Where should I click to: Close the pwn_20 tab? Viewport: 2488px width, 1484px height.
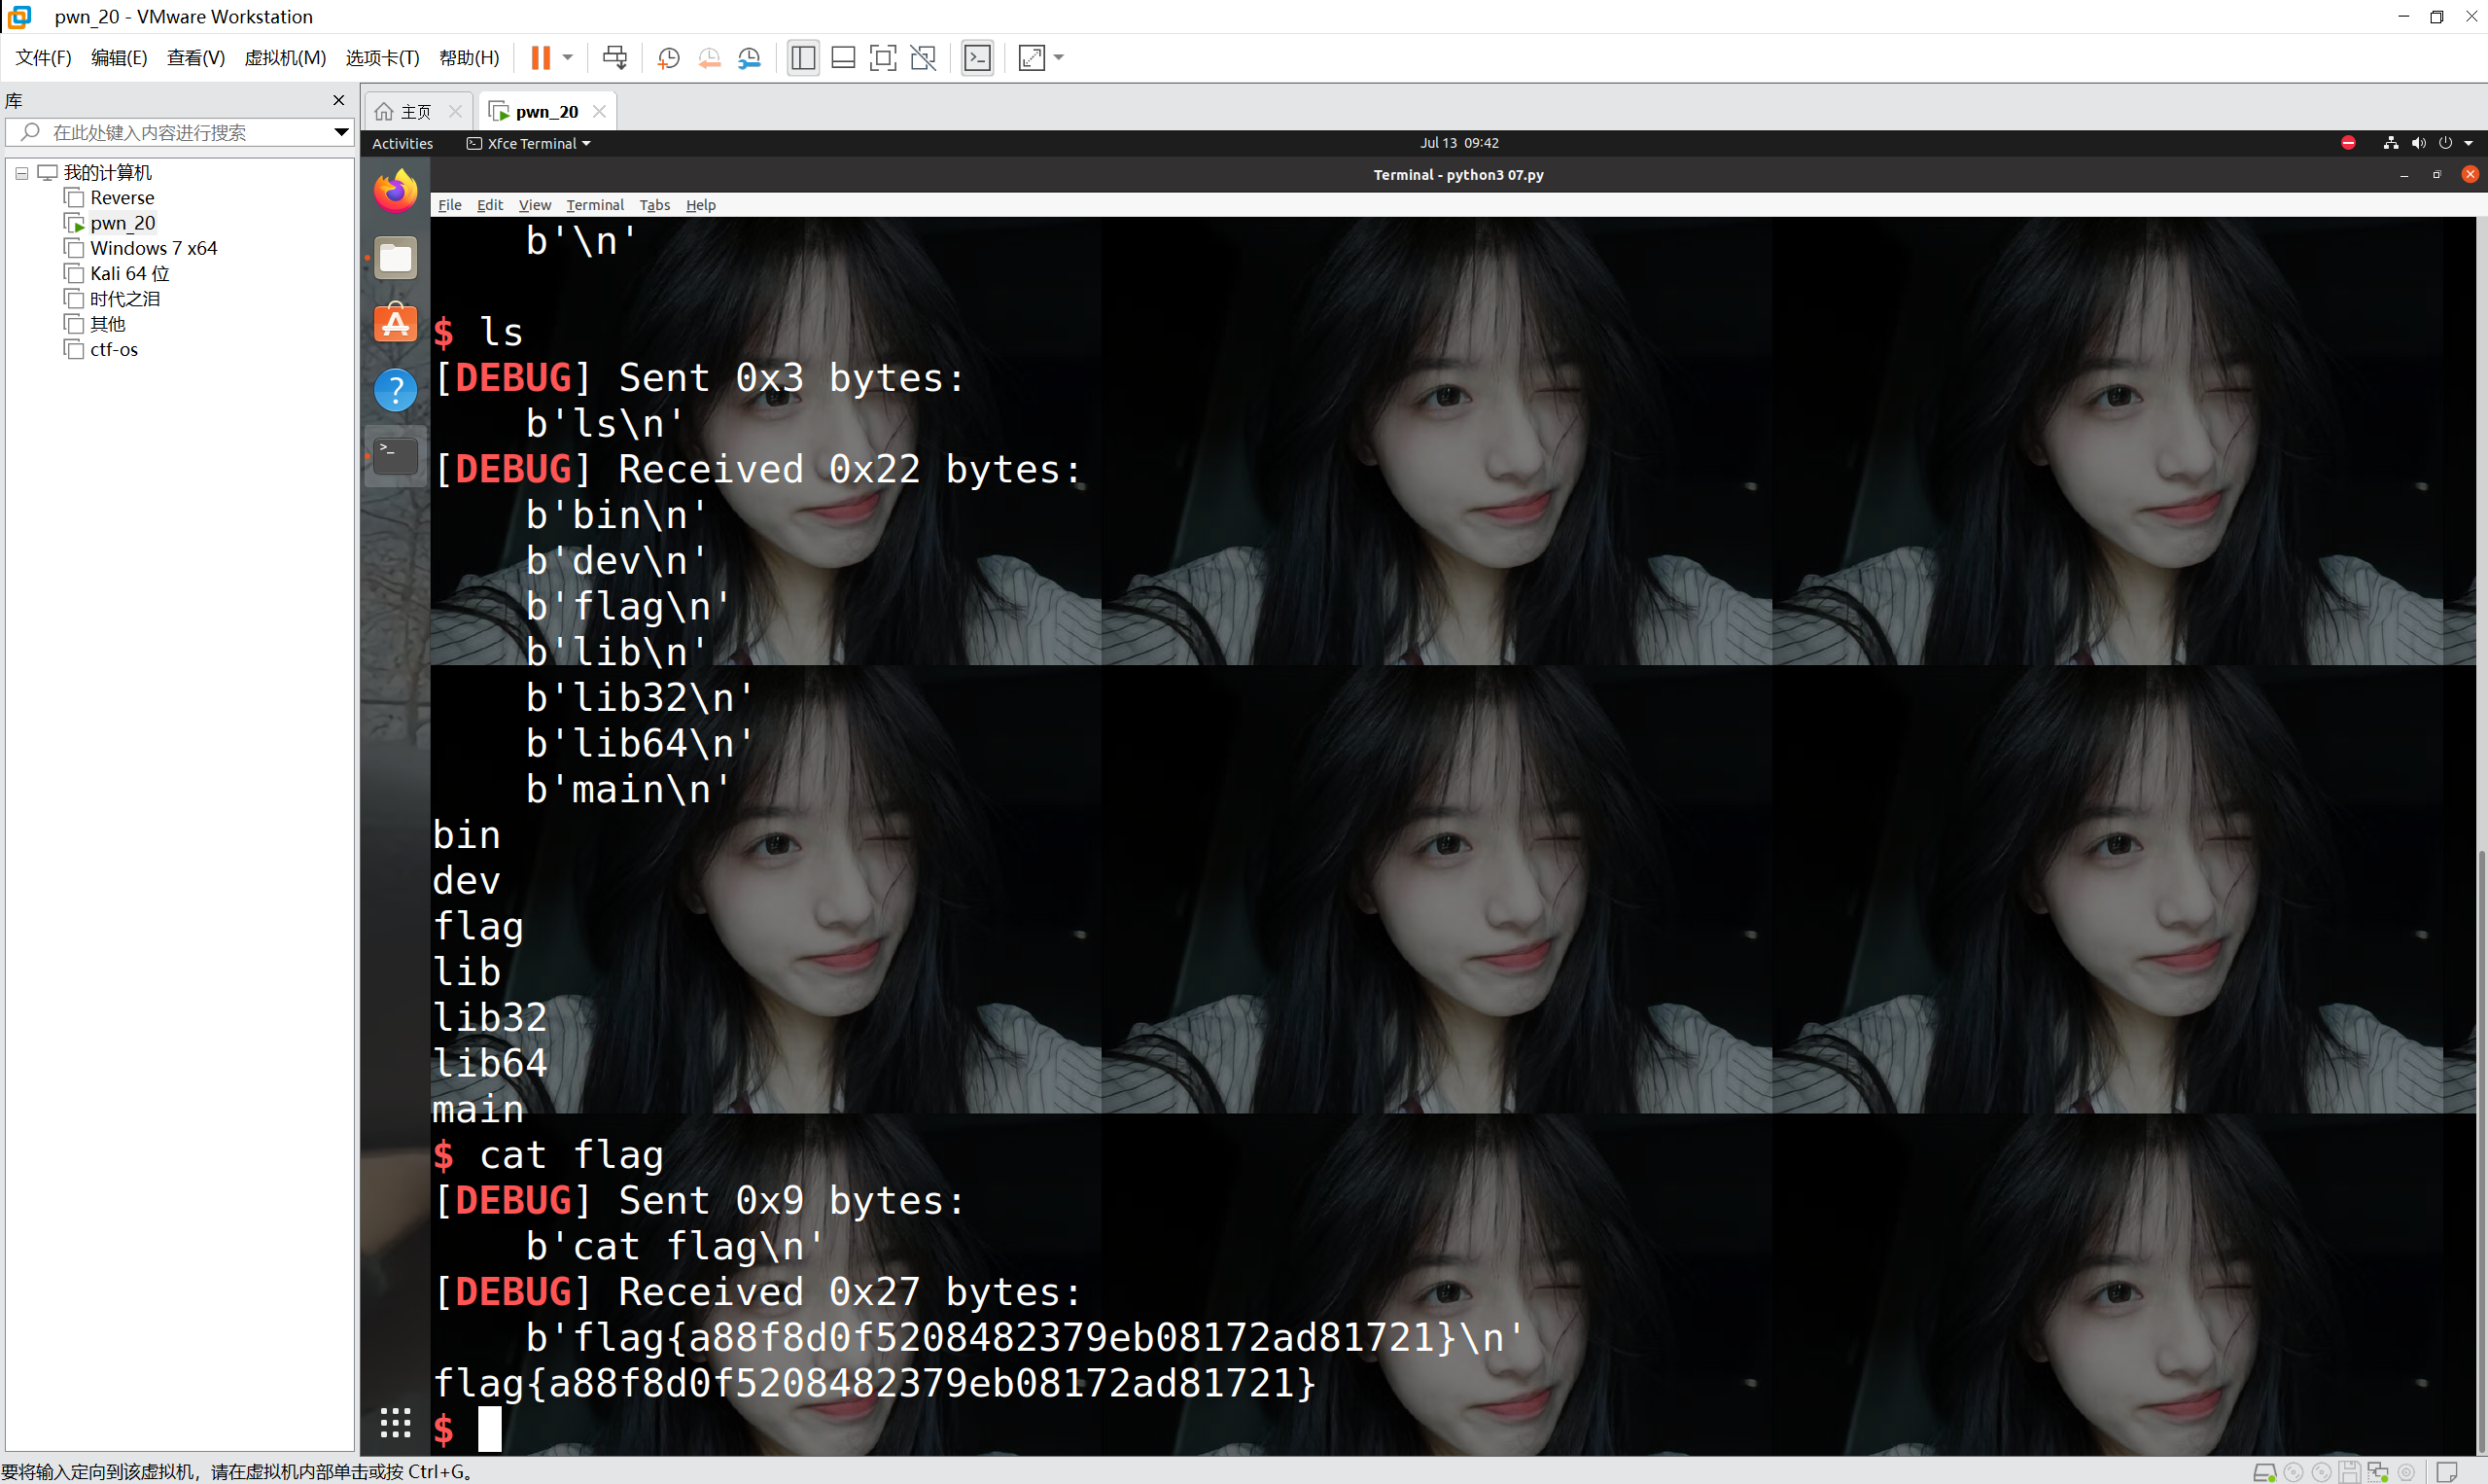(599, 111)
